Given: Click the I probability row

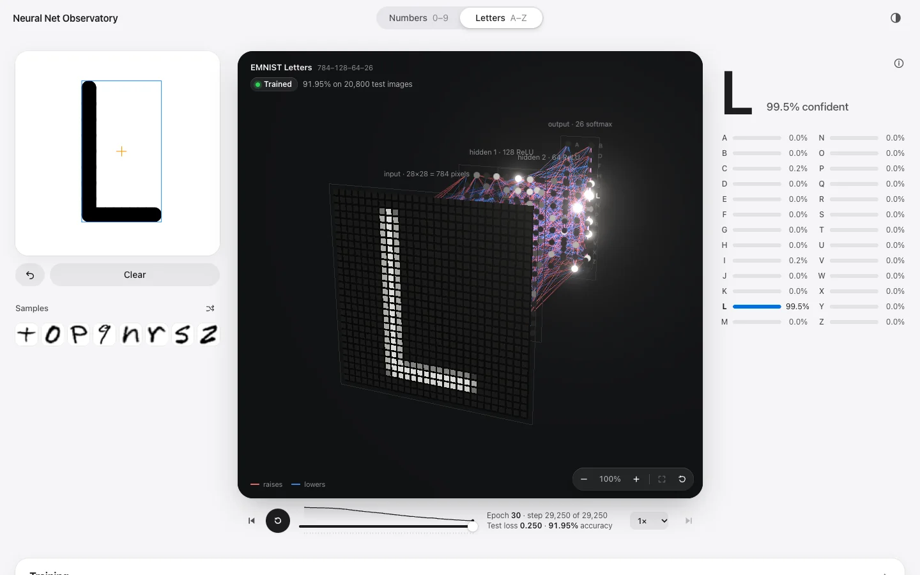Looking at the screenshot, I should point(765,261).
